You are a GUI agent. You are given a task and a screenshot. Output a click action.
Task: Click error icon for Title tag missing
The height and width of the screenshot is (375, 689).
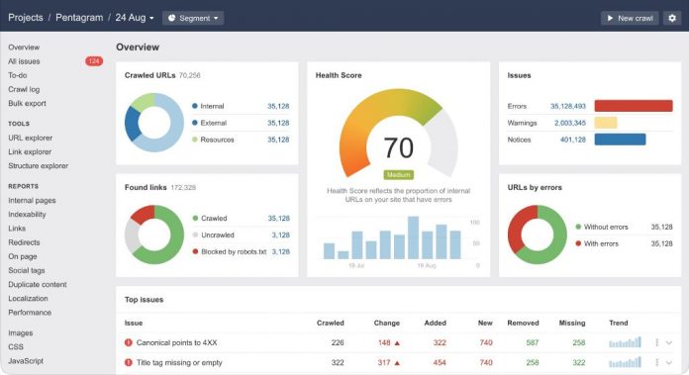(129, 363)
